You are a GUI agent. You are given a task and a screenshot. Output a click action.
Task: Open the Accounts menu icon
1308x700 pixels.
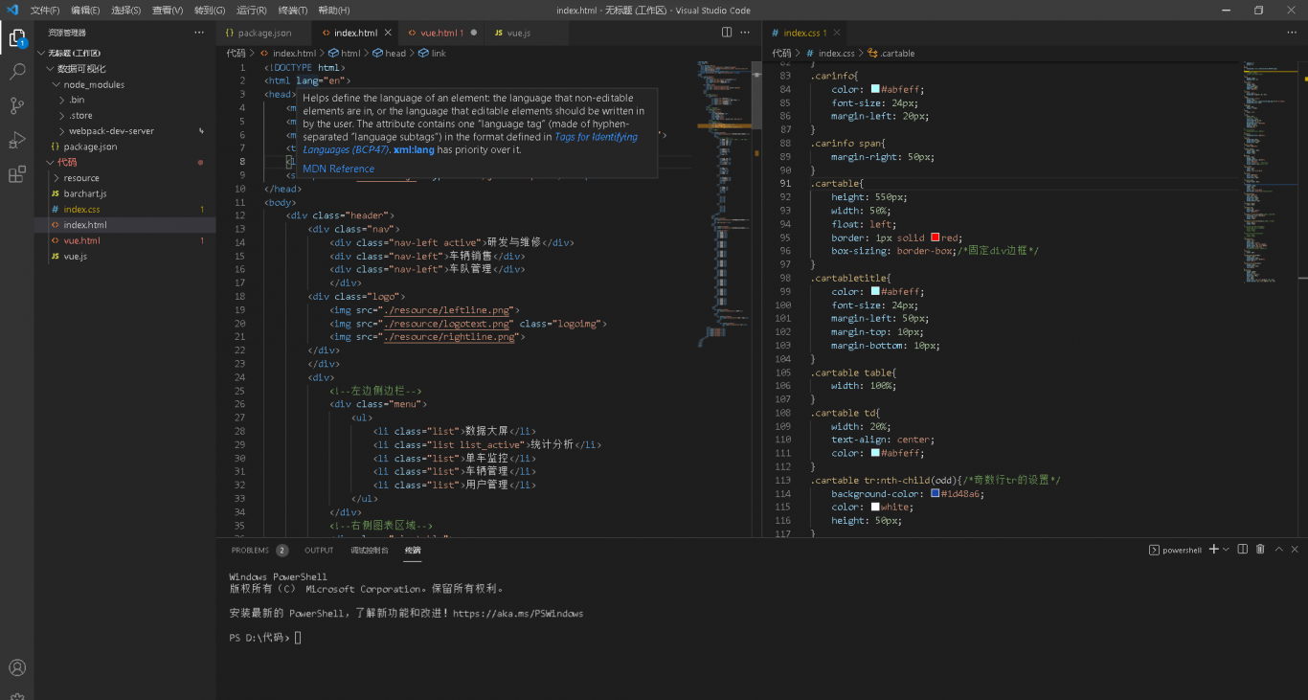click(x=17, y=667)
